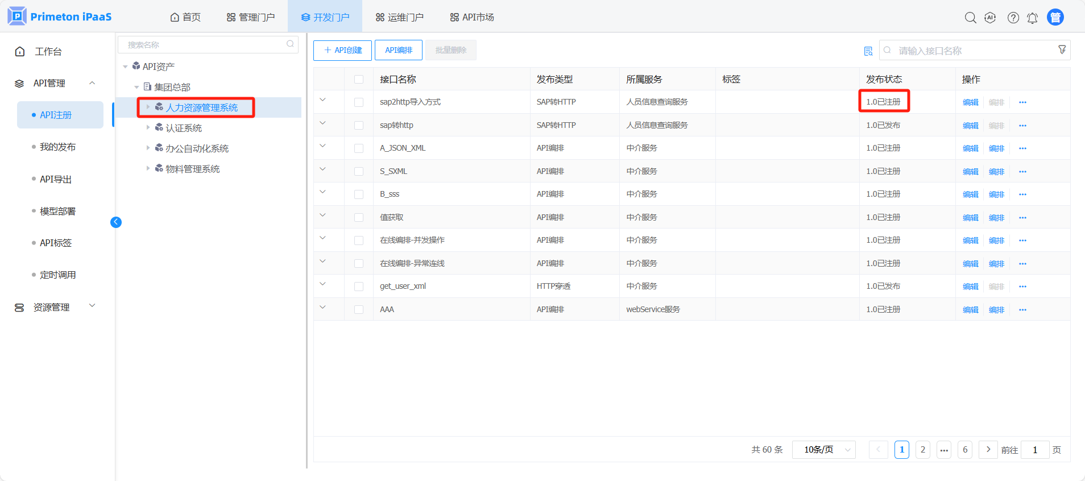Viewport: 1085px width, 481px height.
Task: Click the column settings icon beside search
Action: click(x=868, y=51)
